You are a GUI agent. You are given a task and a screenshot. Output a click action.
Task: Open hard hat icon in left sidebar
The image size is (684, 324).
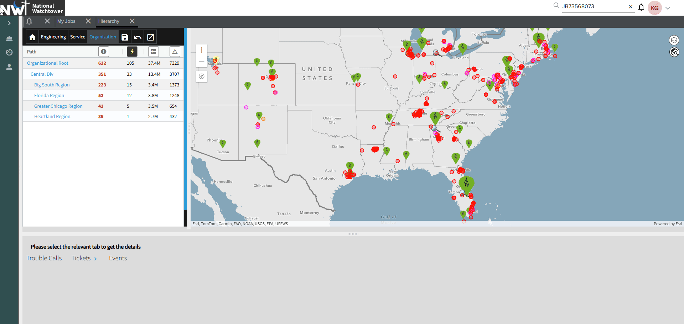coord(9,38)
